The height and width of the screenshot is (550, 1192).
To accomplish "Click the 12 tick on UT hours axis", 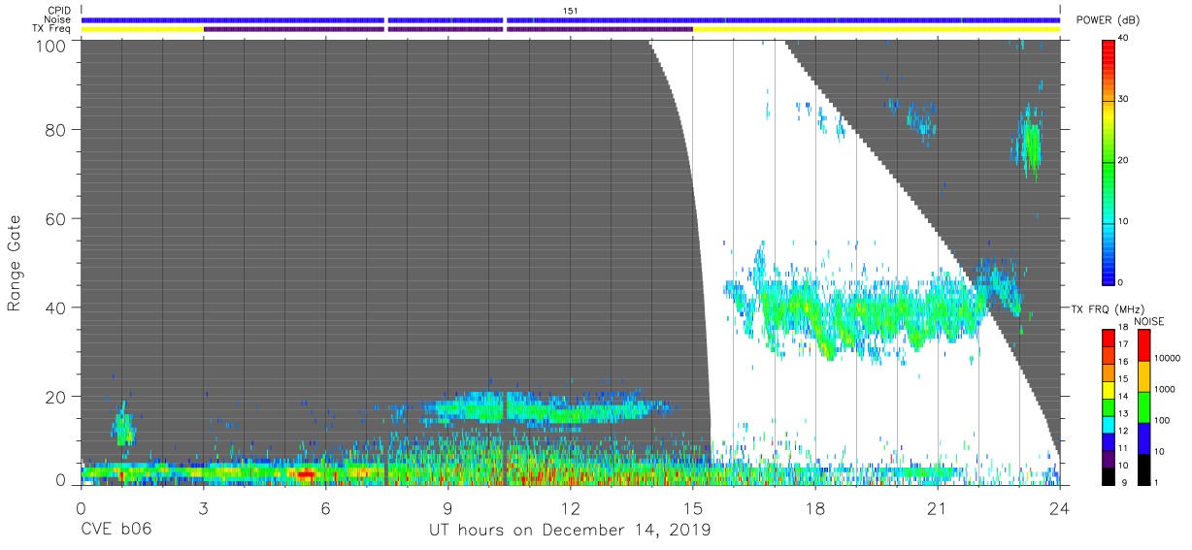I will [570, 507].
